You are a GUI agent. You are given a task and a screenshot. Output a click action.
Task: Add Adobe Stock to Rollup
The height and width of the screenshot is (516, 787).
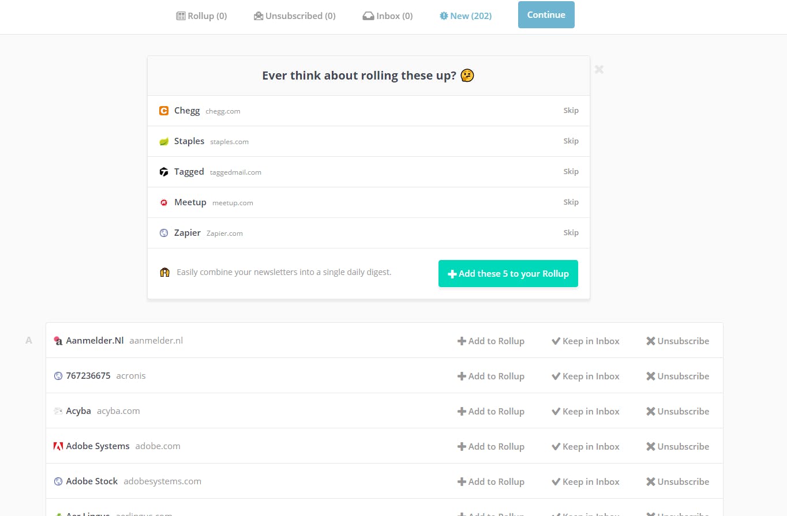coord(491,481)
